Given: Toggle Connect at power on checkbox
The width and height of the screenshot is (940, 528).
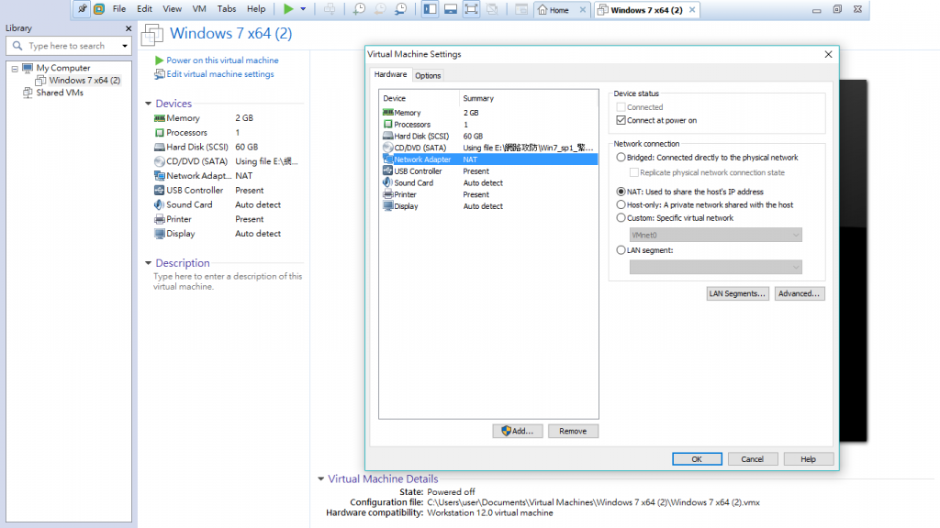Looking at the screenshot, I should (621, 120).
